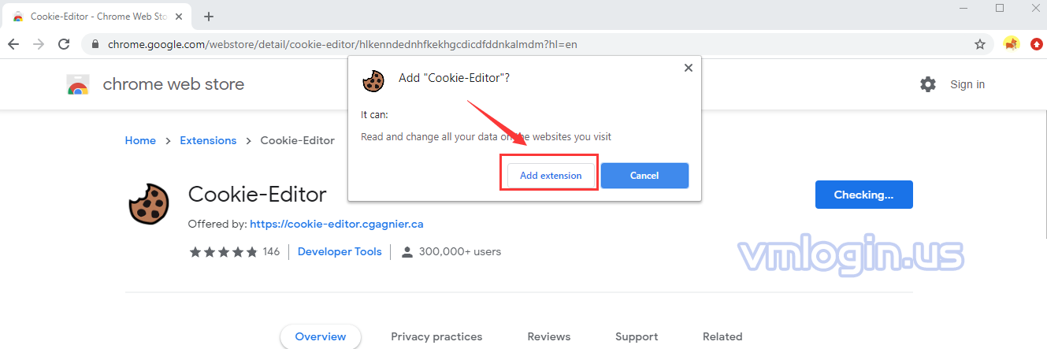Reload the page with the refresh icon
The image size is (1047, 349).
pos(64,44)
